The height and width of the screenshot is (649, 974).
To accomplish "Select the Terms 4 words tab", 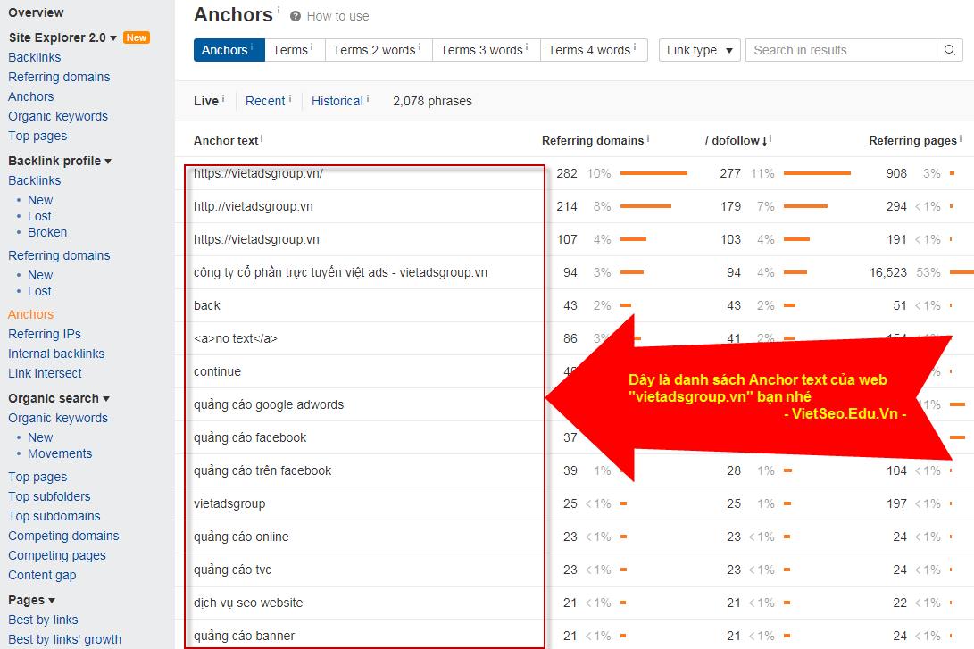I will point(589,50).
